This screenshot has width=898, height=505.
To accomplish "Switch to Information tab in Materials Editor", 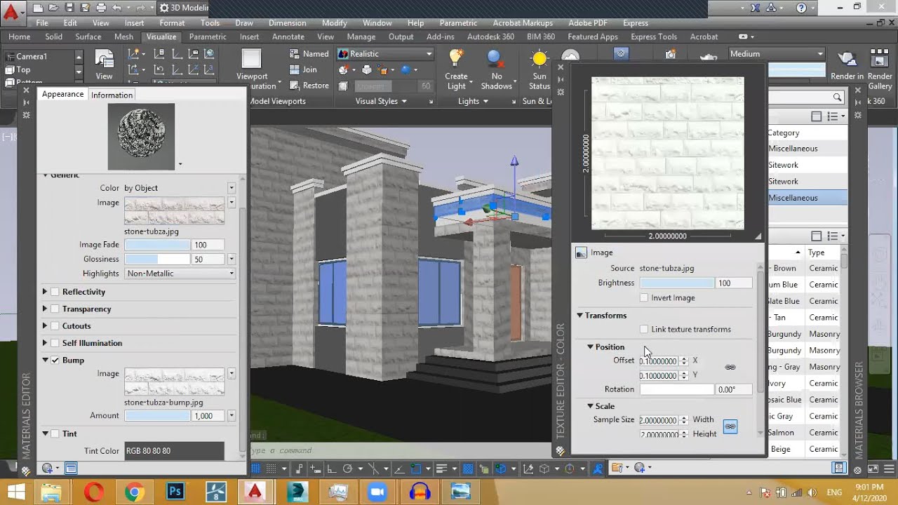I will pos(112,95).
